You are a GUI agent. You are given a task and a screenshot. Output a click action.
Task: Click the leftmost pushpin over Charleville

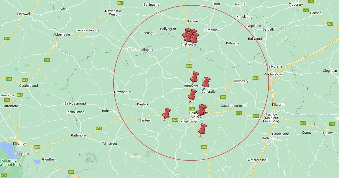click(186, 34)
